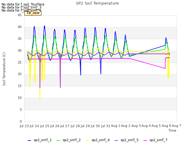The image size is (195, 146).
Task: Click the 'No data for f_sp2_smT_6' message
Action: tap(21, 10)
